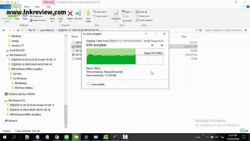Image resolution: width=250 pixels, height=141 pixels.
Task: Open taskbar search magnifier
Action: coord(14,137)
